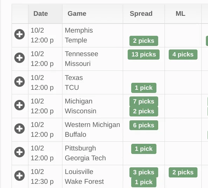Click plus icon for Western Michigan Buffalo
Viewport: 208px width, 188px height.
(x=20, y=129)
